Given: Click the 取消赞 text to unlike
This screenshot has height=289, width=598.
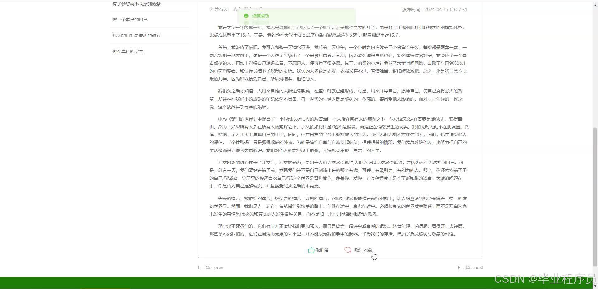Looking at the screenshot, I should click(322, 250).
